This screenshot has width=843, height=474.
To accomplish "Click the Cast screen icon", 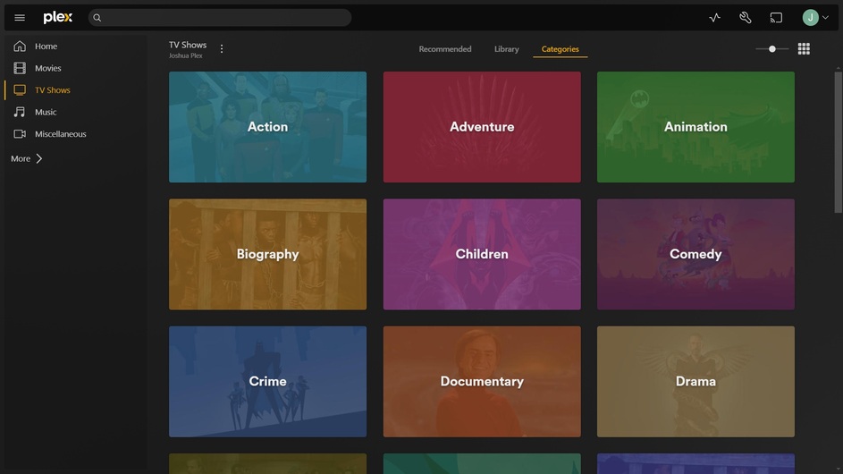I will point(776,18).
